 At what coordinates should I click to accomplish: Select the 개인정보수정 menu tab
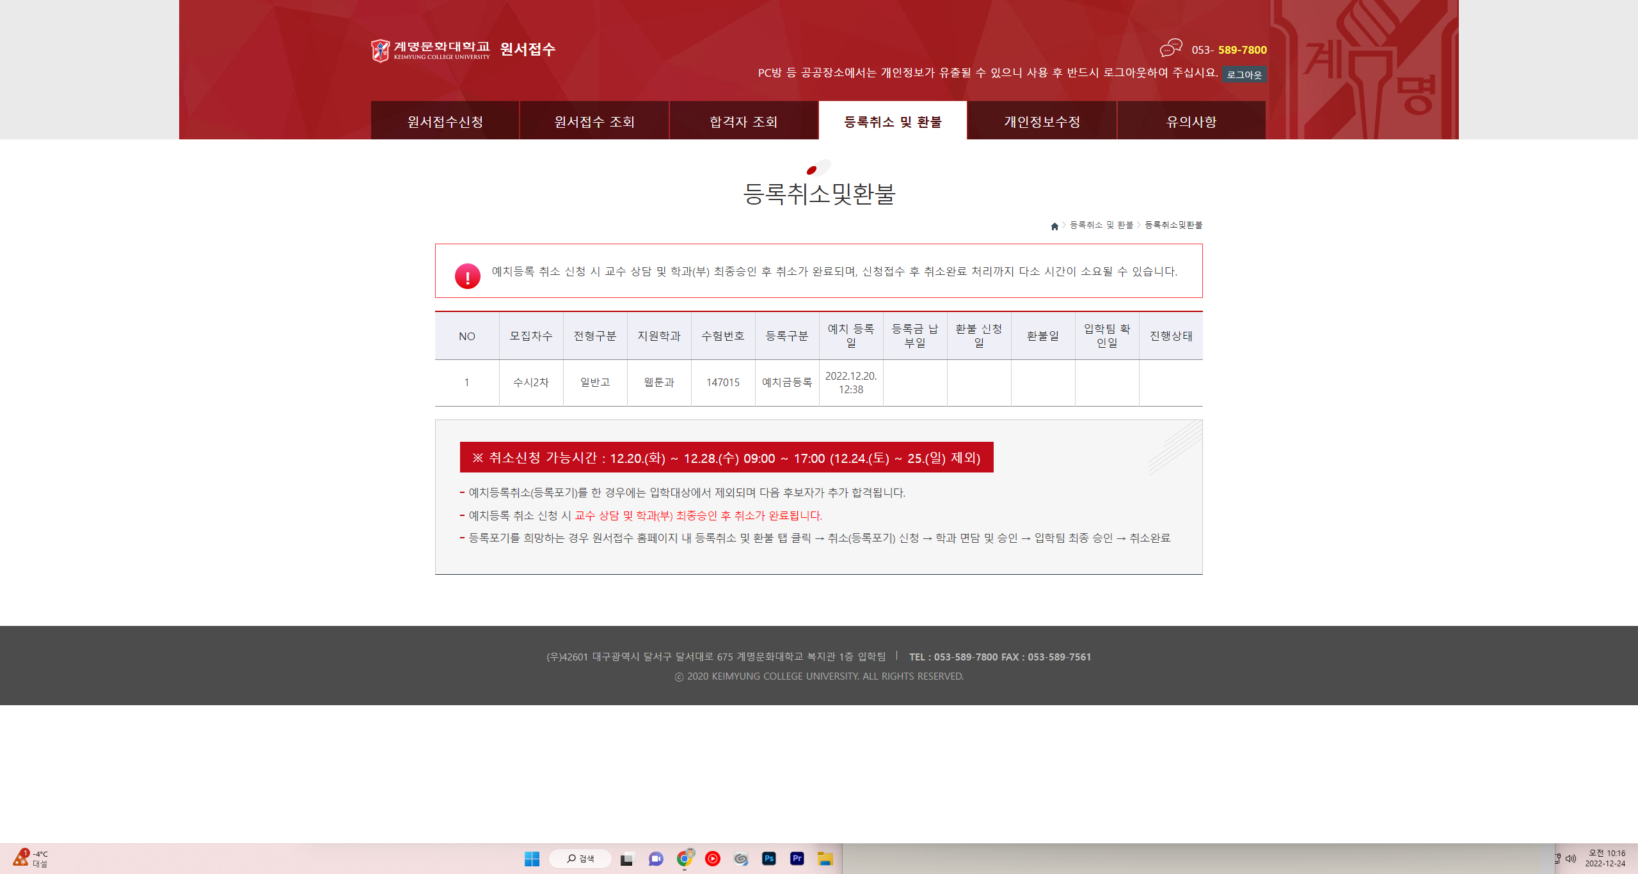pos(1042,121)
